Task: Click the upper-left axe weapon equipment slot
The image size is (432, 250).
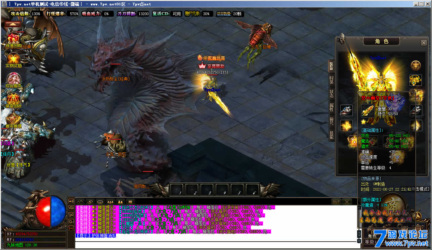Action: coord(346,110)
